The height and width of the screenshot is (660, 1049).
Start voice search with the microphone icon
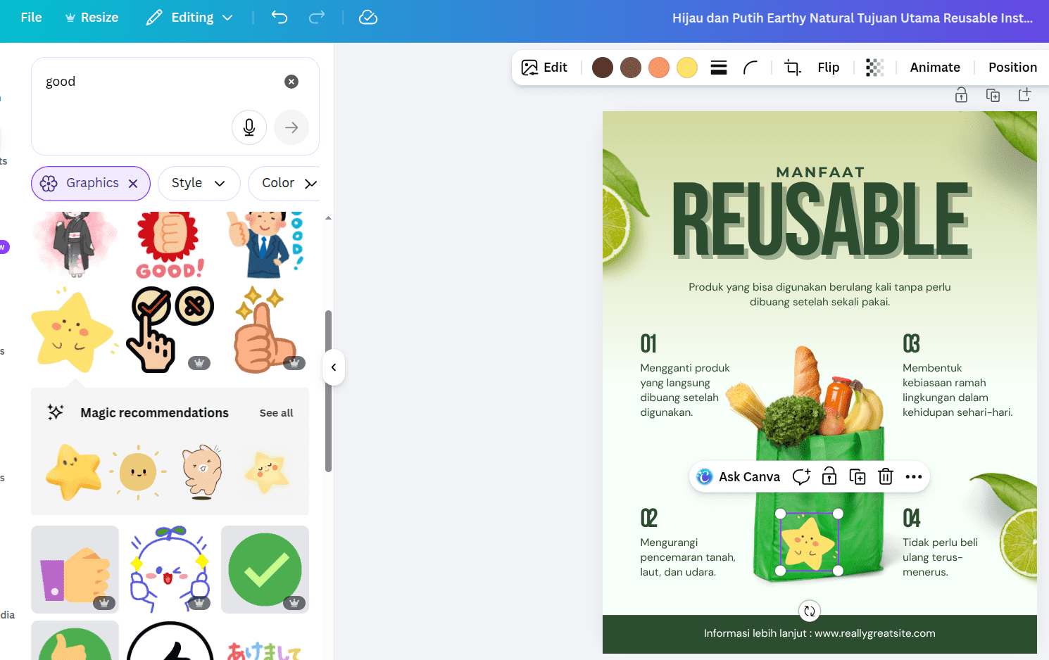tap(249, 127)
